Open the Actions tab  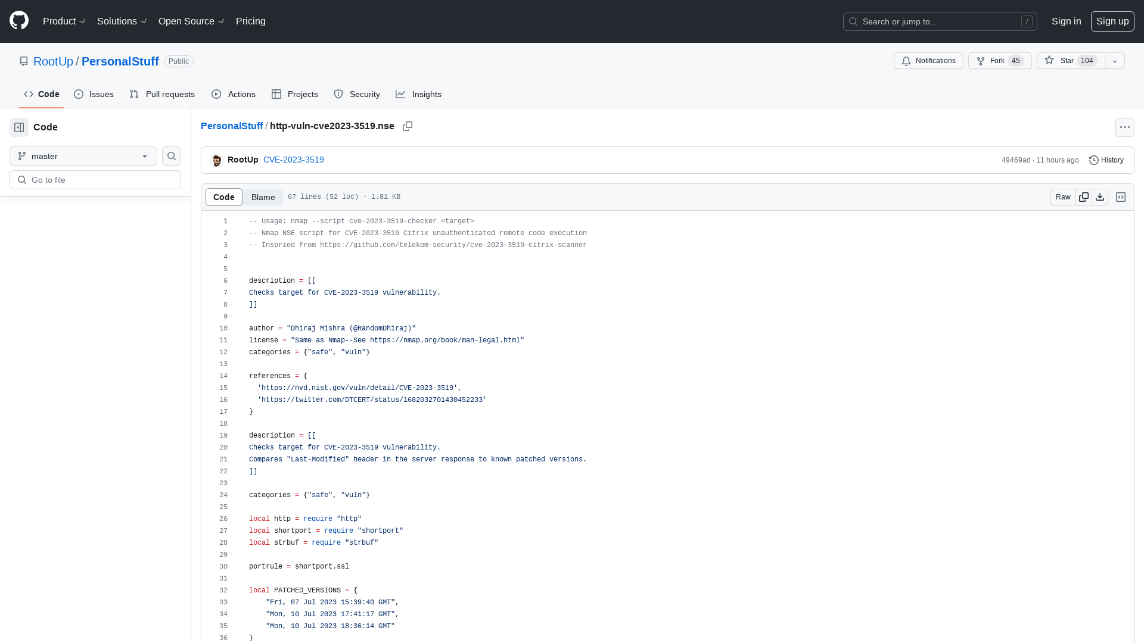(234, 94)
